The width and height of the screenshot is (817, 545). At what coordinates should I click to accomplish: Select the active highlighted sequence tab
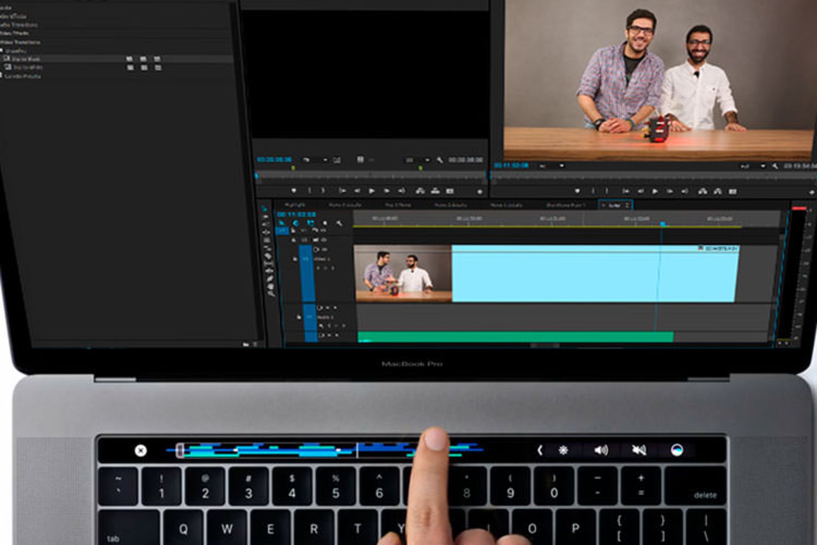pyautogui.click(x=614, y=205)
